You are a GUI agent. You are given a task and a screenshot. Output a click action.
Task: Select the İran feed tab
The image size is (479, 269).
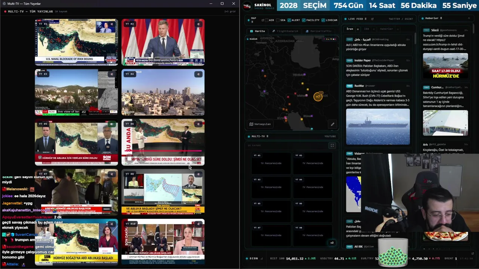[350, 29]
